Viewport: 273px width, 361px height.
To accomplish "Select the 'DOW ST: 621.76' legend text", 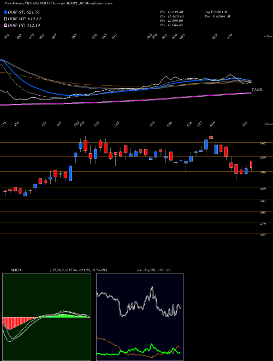I will pos(23,12).
